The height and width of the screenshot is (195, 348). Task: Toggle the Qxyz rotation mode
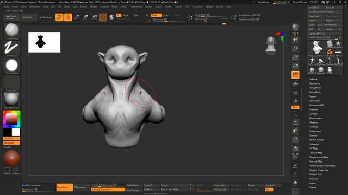(295, 107)
